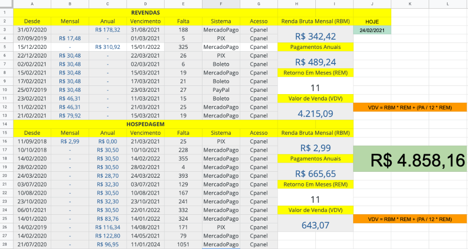Image resolution: width=468 pixels, height=249 pixels.
Task: Click the R$ 665,65 annual payments value
Action: 315,174
